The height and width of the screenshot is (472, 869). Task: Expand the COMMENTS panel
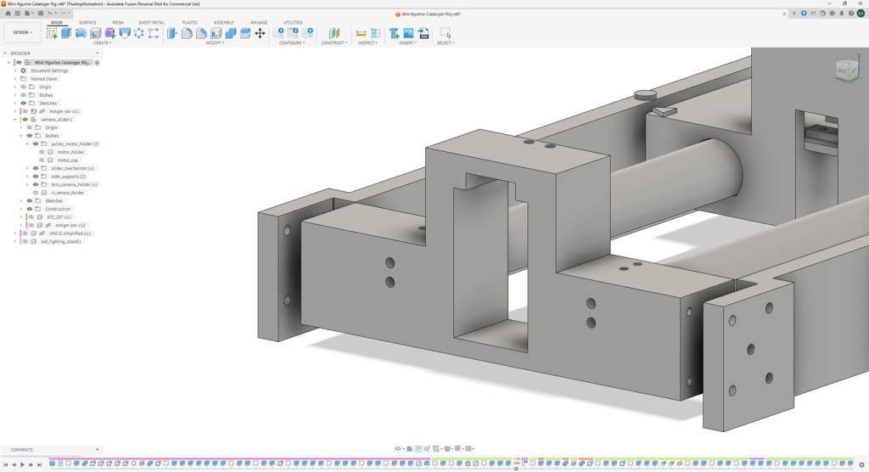point(97,450)
